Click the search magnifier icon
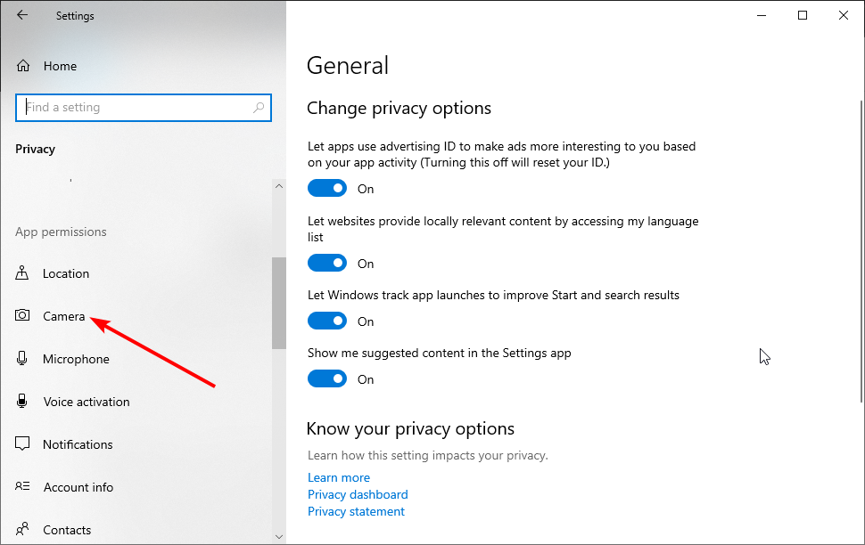The width and height of the screenshot is (865, 545). click(x=259, y=108)
